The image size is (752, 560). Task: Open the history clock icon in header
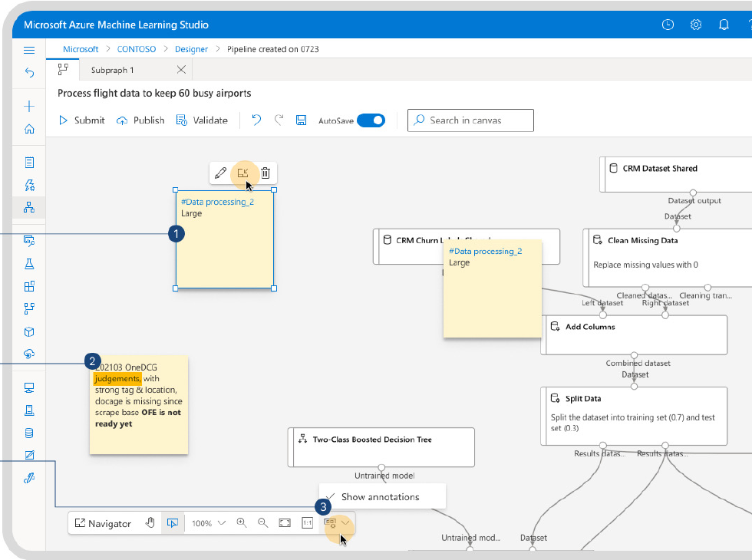[x=668, y=25]
